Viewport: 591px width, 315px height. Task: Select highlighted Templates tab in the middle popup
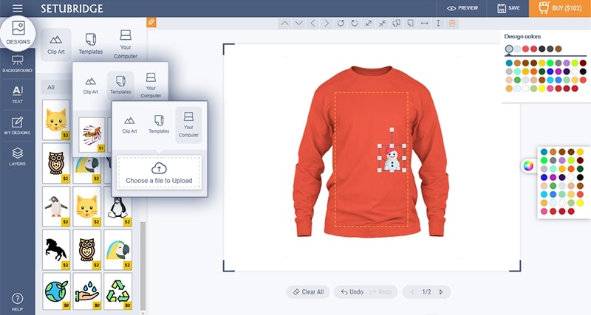coord(120,84)
